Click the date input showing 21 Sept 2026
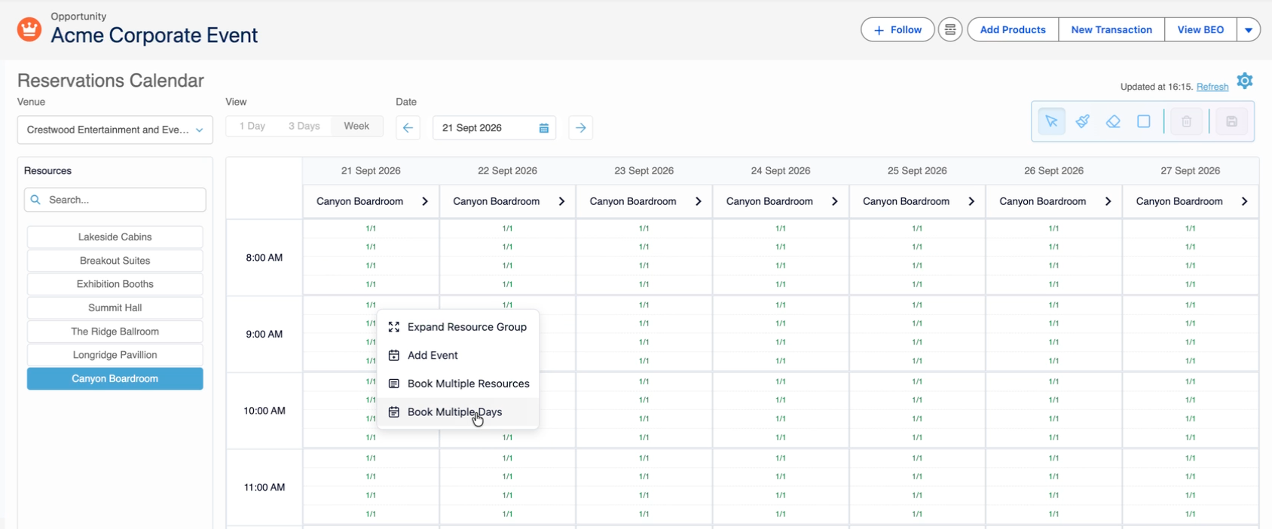The height and width of the screenshot is (529, 1272). coord(494,128)
